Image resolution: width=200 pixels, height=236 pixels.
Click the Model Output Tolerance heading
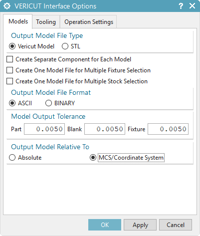tap(48, 116)
